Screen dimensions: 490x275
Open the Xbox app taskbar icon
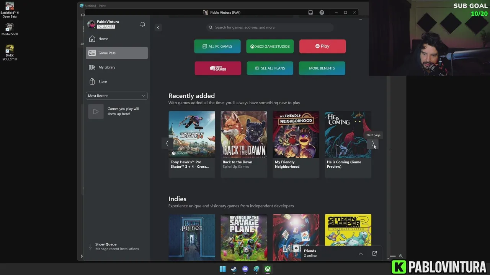(268, 269)
